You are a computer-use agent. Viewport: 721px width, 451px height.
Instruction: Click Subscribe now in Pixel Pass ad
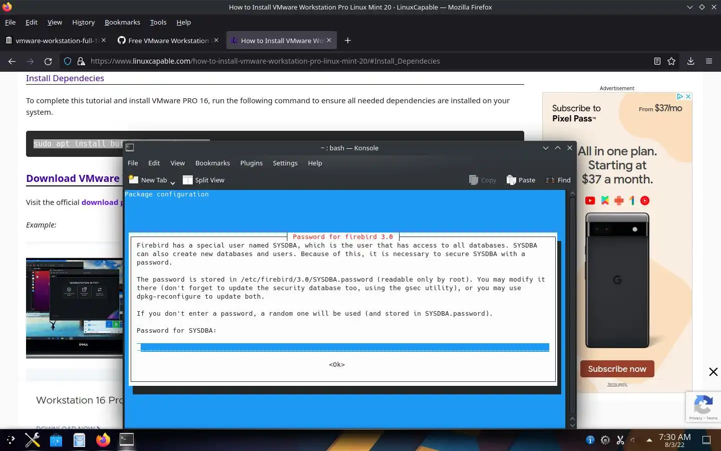tap(617, 369)
